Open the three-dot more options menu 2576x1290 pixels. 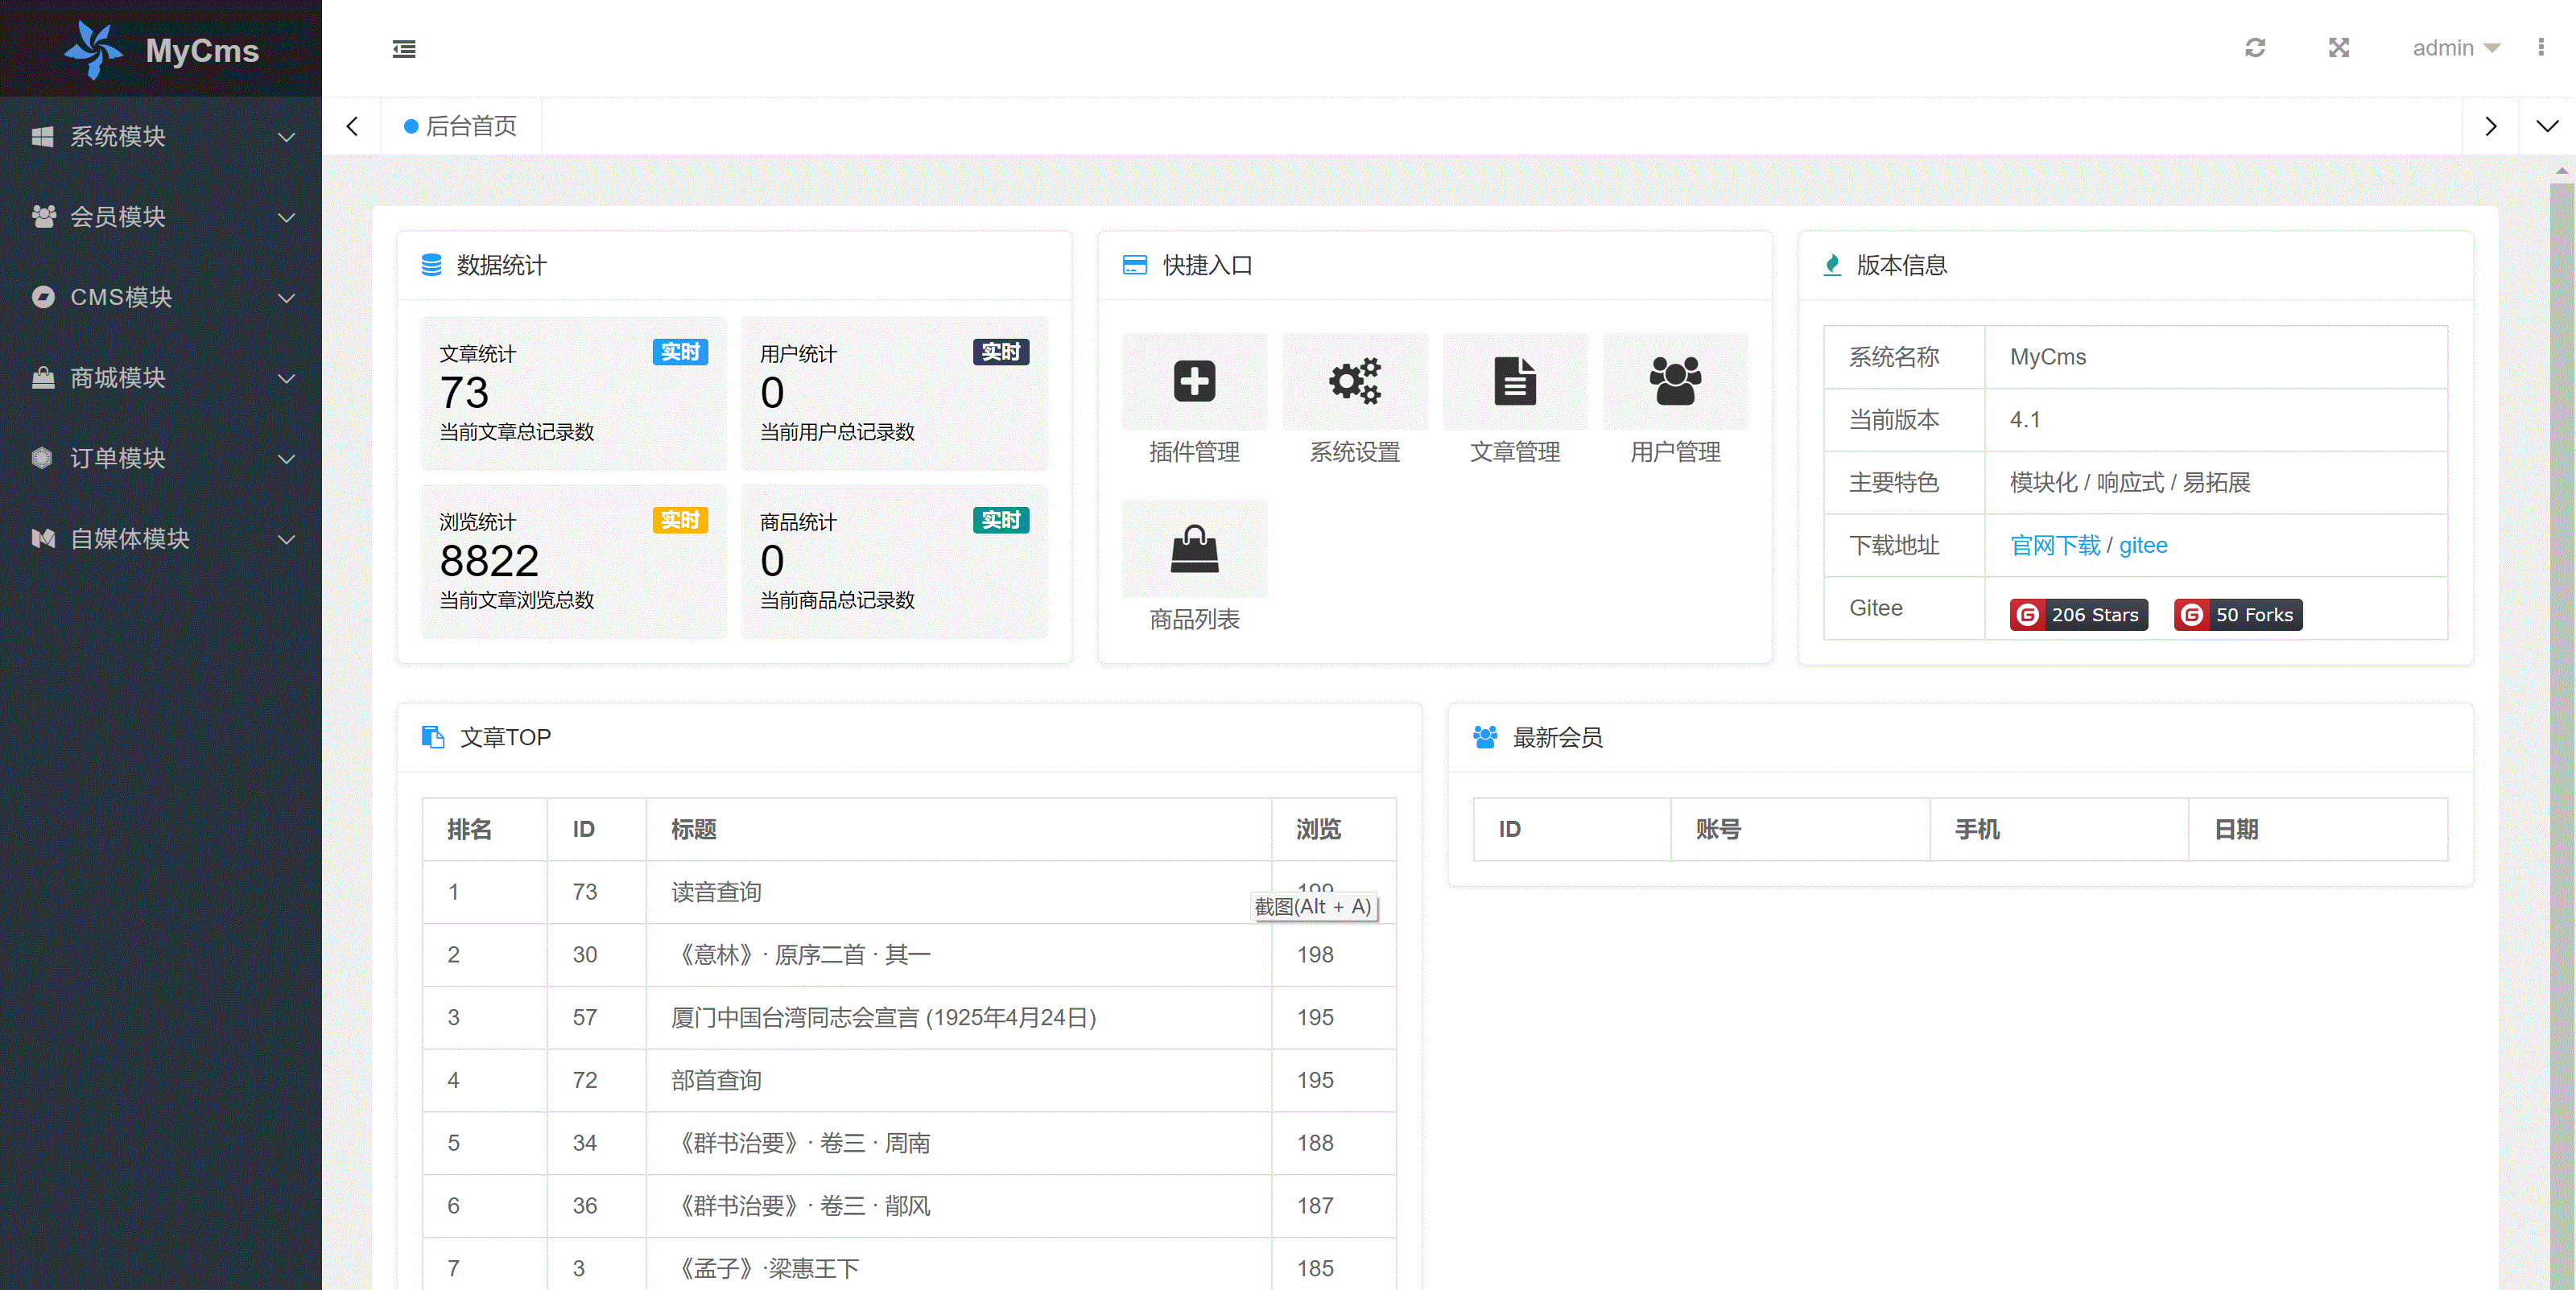2541,48
